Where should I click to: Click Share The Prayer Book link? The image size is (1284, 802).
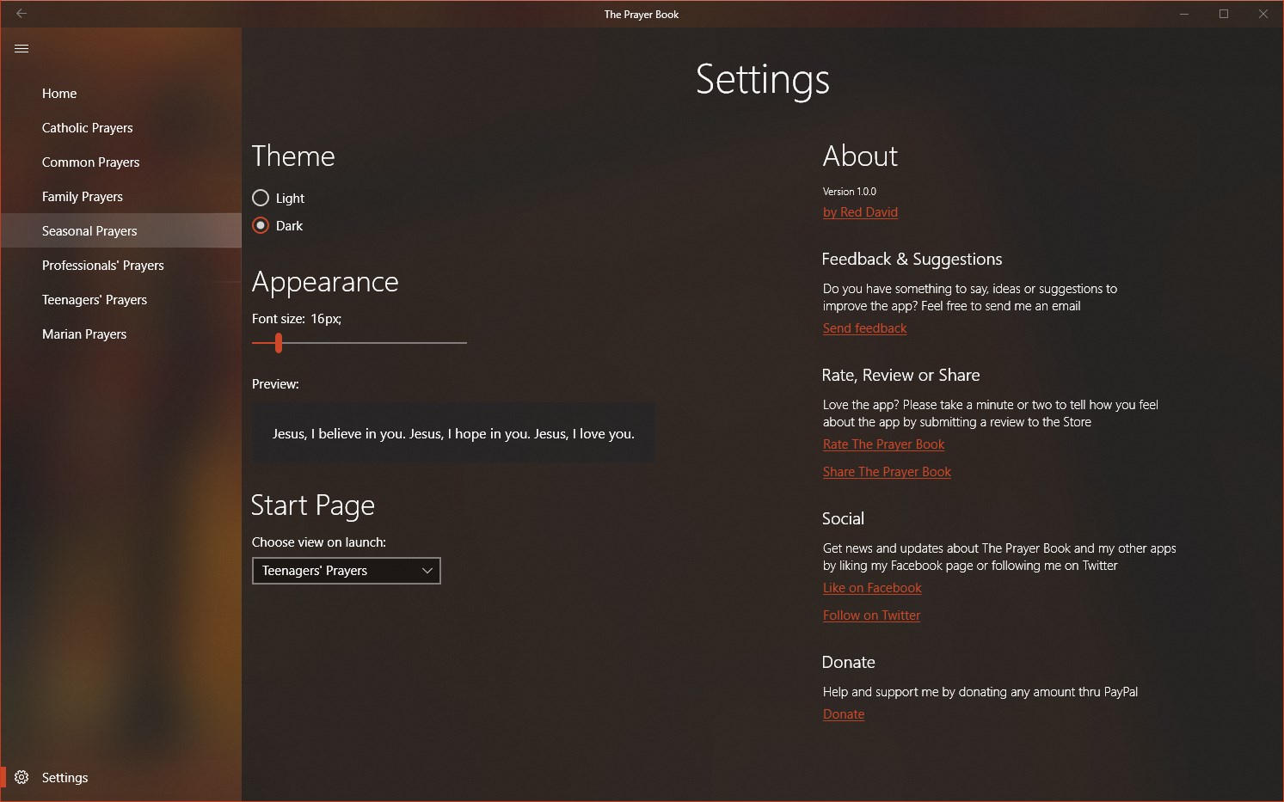click(x=887, y=472)
